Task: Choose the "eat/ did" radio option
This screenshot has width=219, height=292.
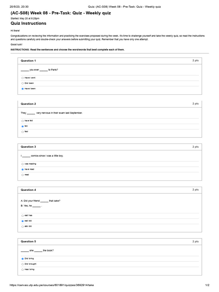Action: coord(23,221)
